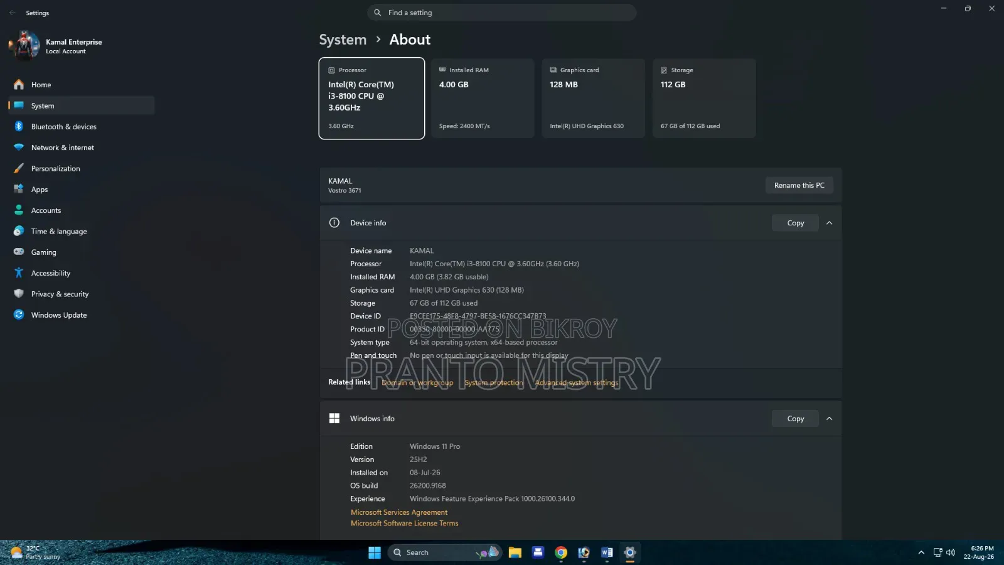Click the Apps icon in sidebar
The width and height of the screenshot is (1004, 565).
[x=19, y=189]
